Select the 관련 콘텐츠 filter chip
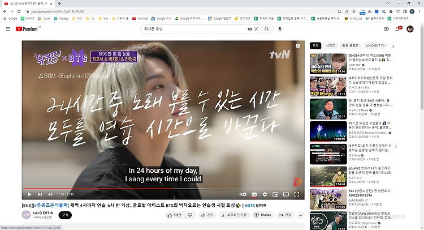424x230 pixels. [350, 45]
